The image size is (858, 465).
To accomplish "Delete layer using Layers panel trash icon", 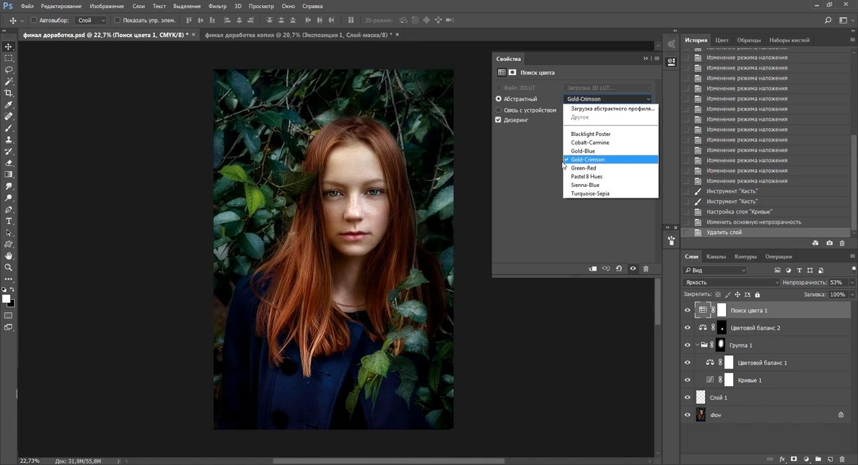I will (843, 460).
